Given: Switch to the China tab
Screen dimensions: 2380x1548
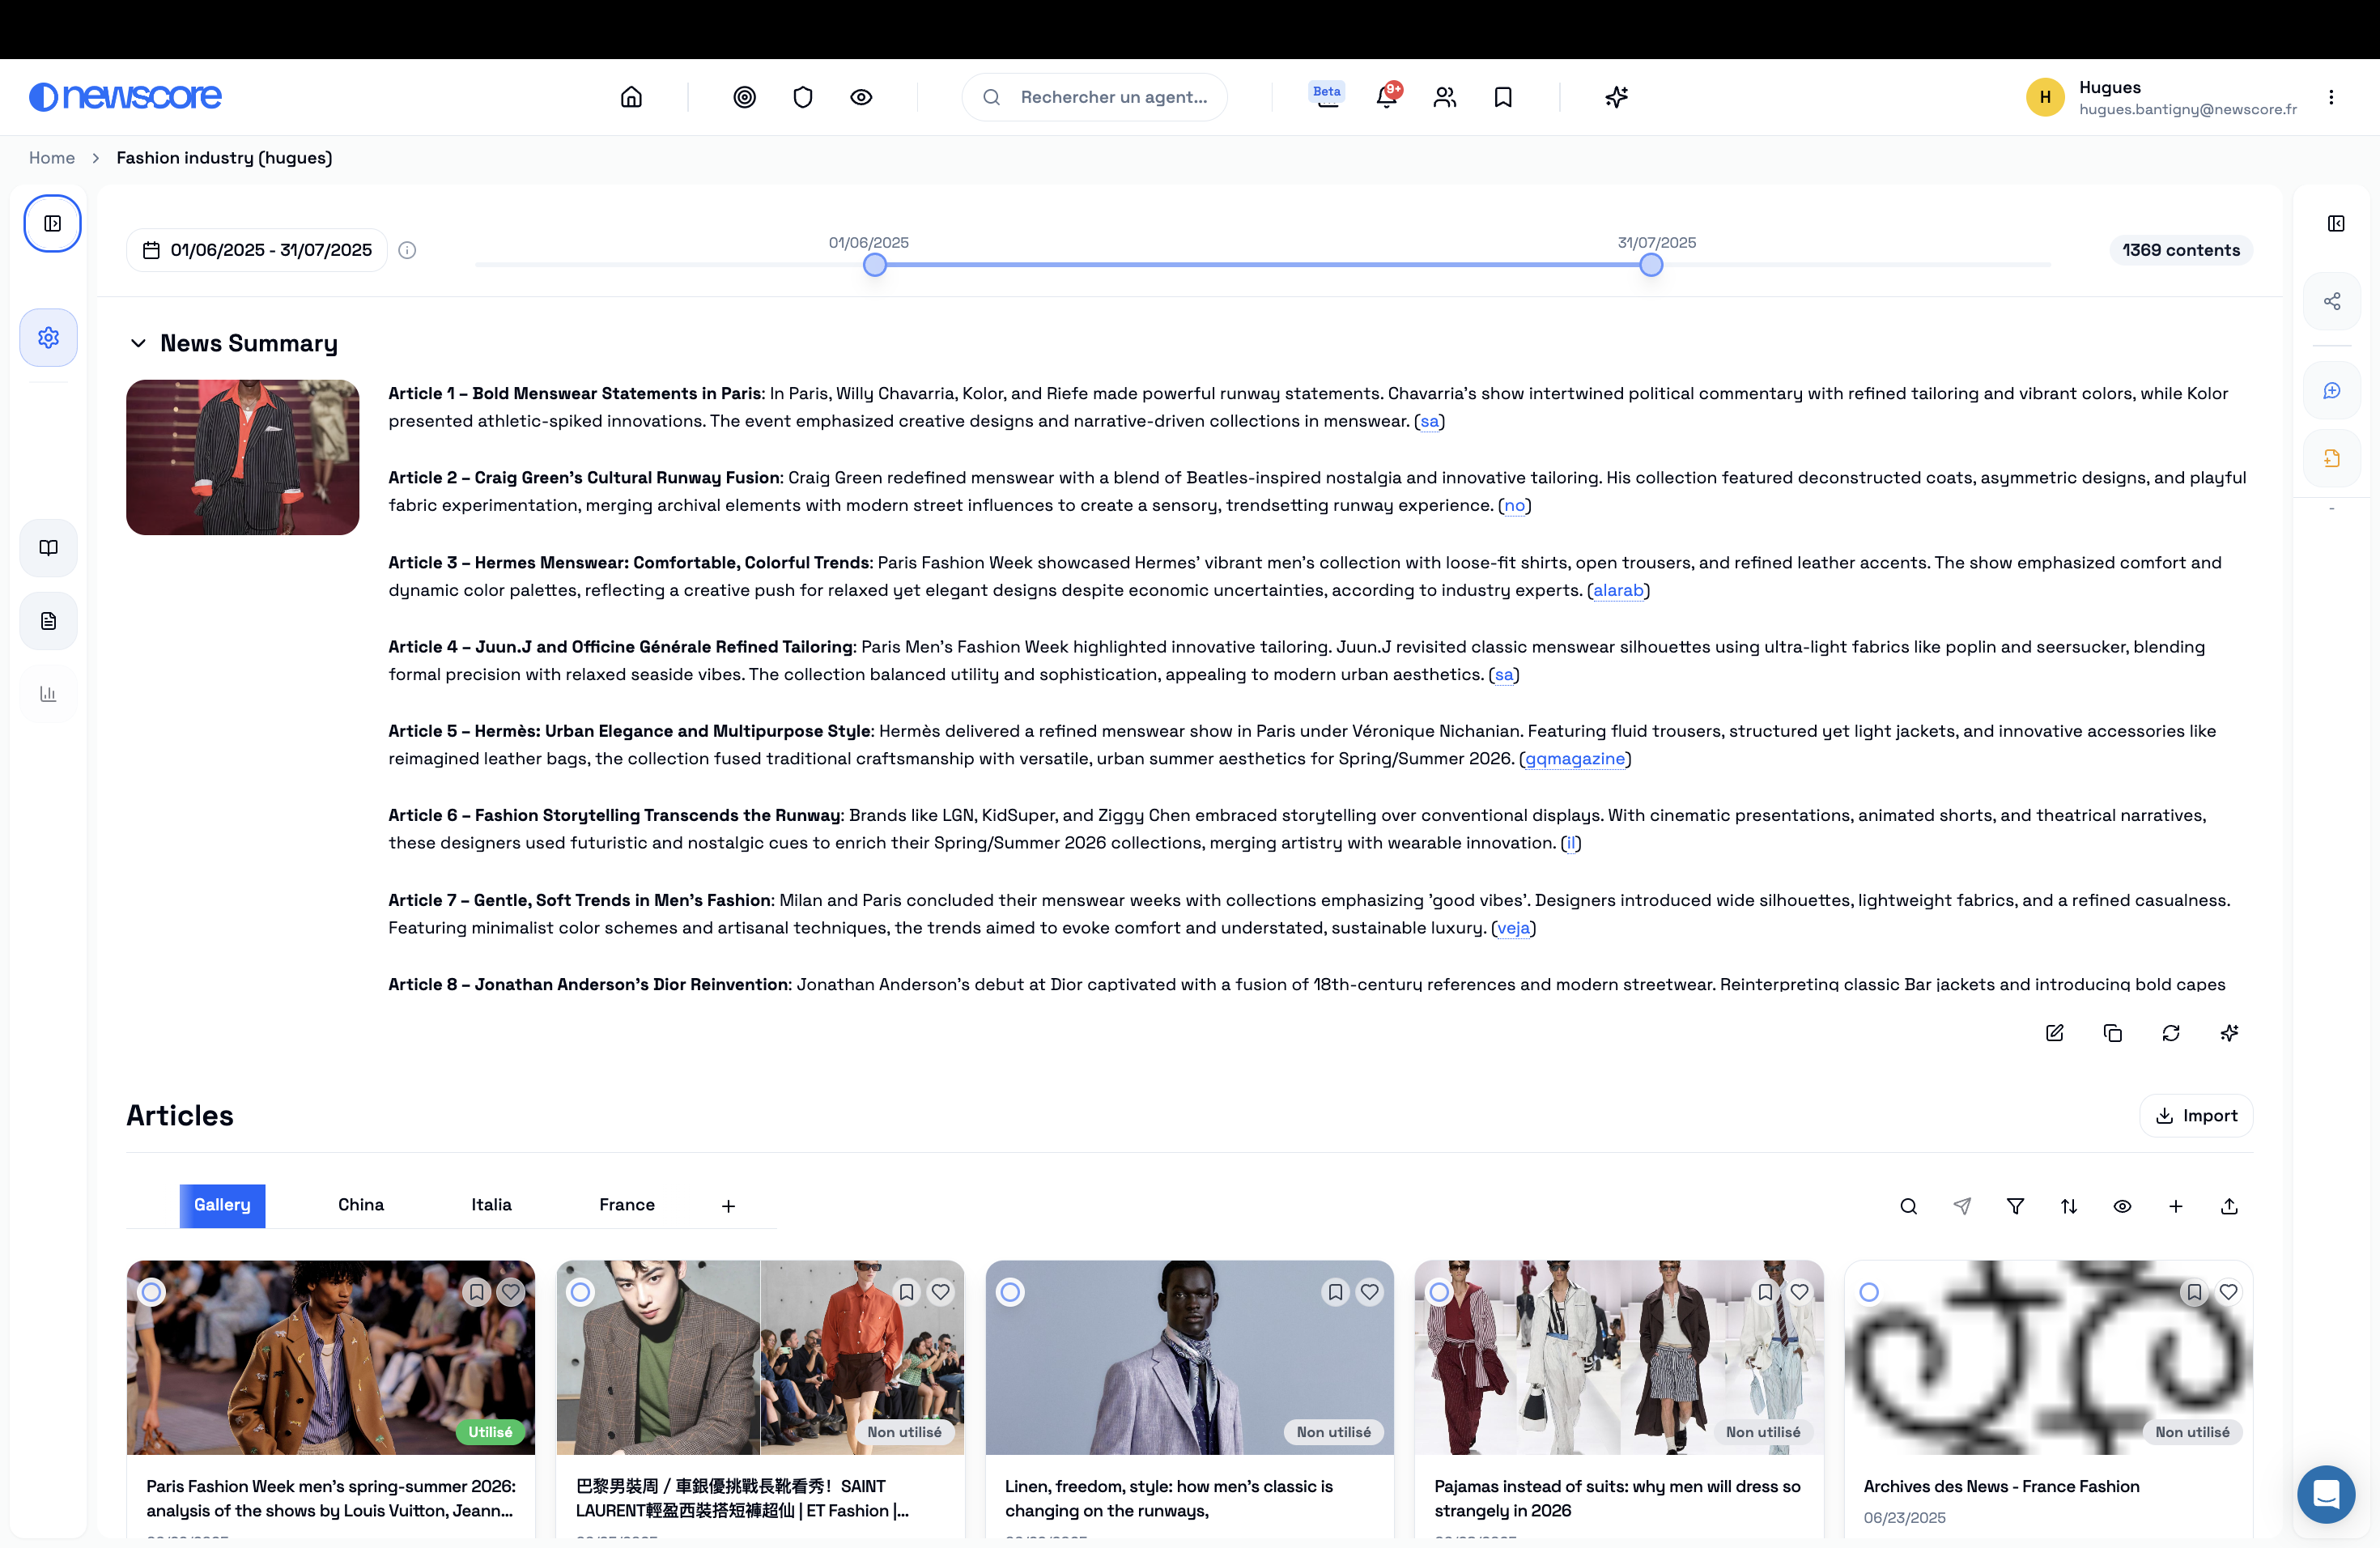Looking at the screenshot, I should (x=360, y=1205).
